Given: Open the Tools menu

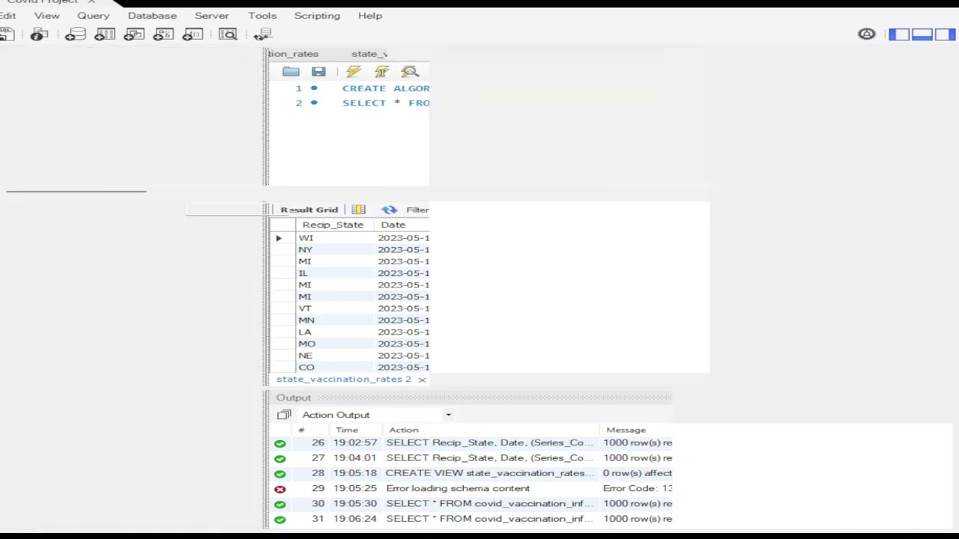Looking at the screenshot, I should pos(262,16).
